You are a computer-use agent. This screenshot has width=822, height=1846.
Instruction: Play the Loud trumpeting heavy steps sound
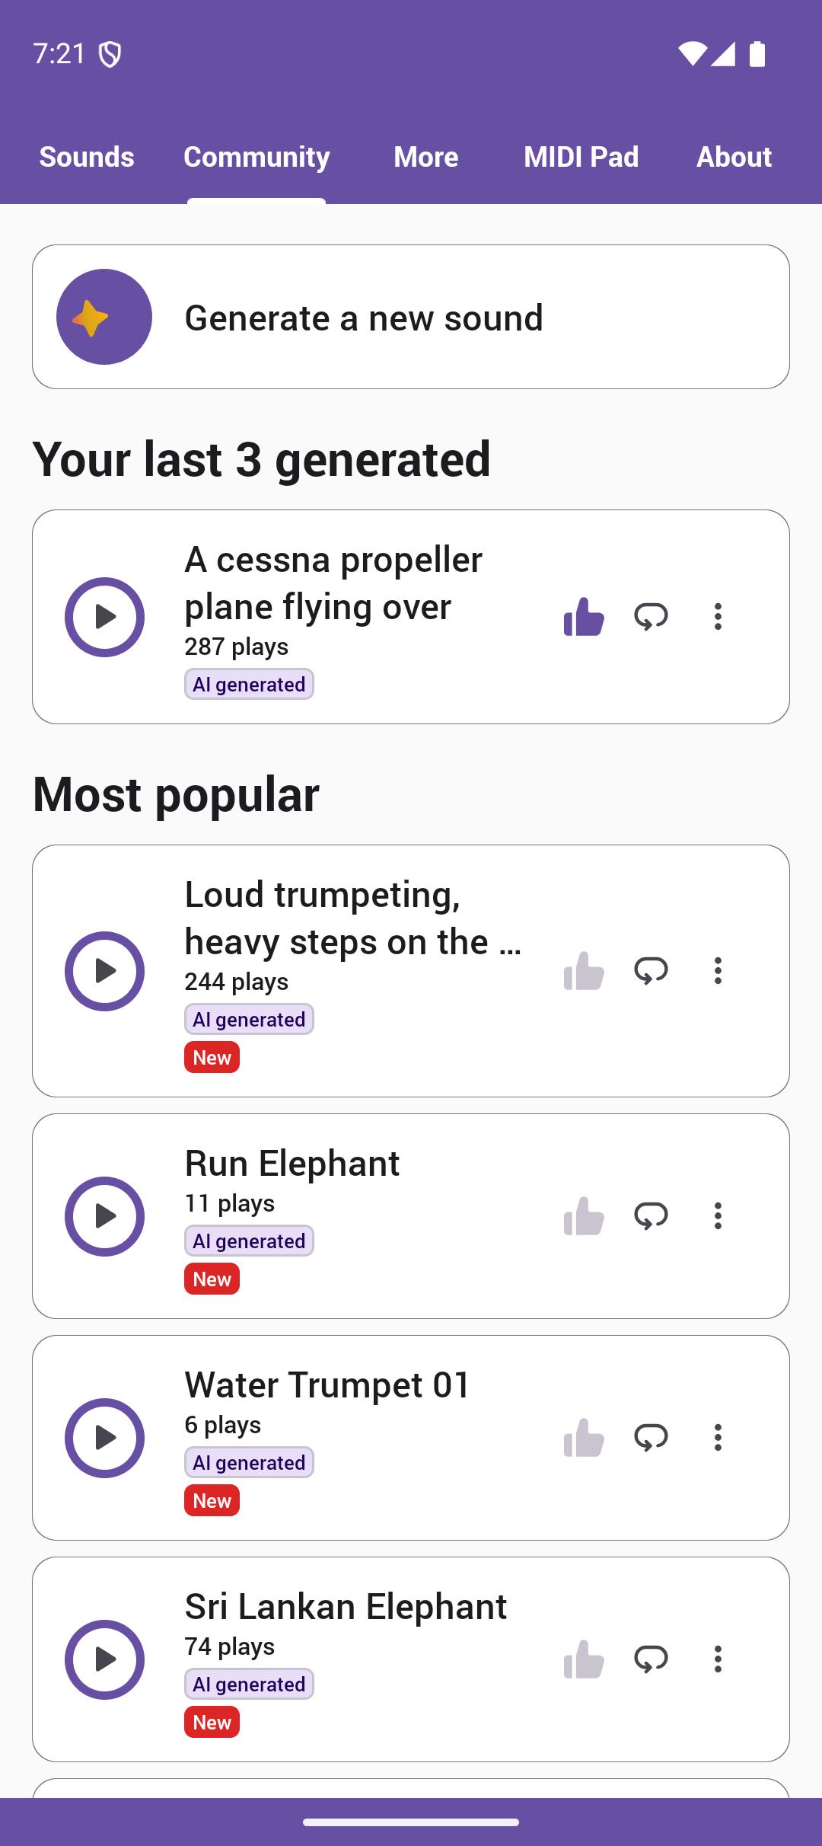click(104, 971)
